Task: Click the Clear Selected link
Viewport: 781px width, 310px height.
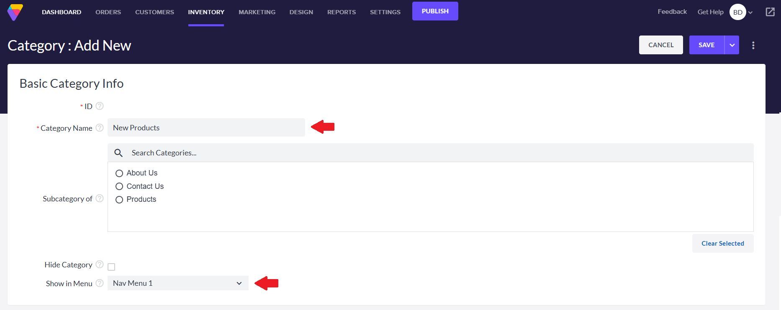Action: [x=723, y=243]
